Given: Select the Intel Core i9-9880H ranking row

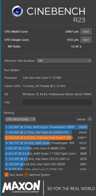Looking at the screenshot, I should [46, 148].
